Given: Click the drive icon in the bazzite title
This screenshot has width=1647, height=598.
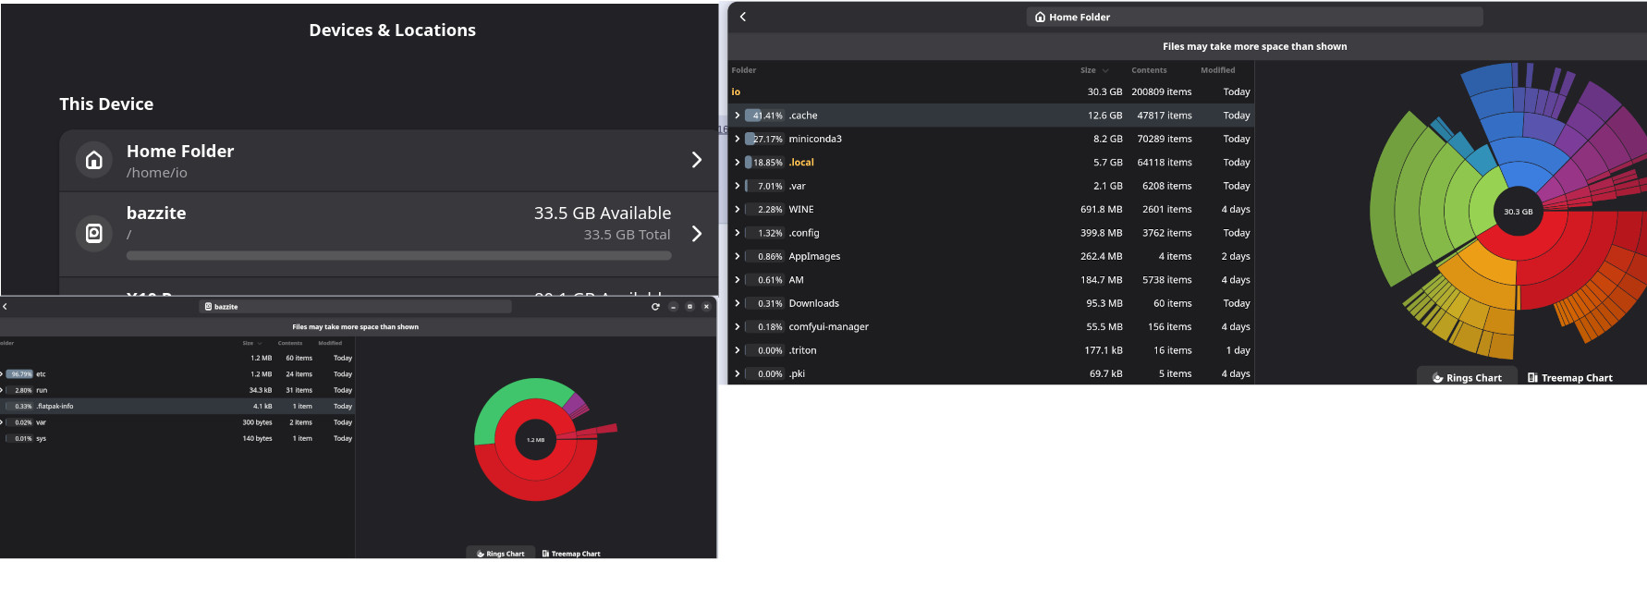Looking at the screenshot, I should pyautogui.click(x=208, y=307).
